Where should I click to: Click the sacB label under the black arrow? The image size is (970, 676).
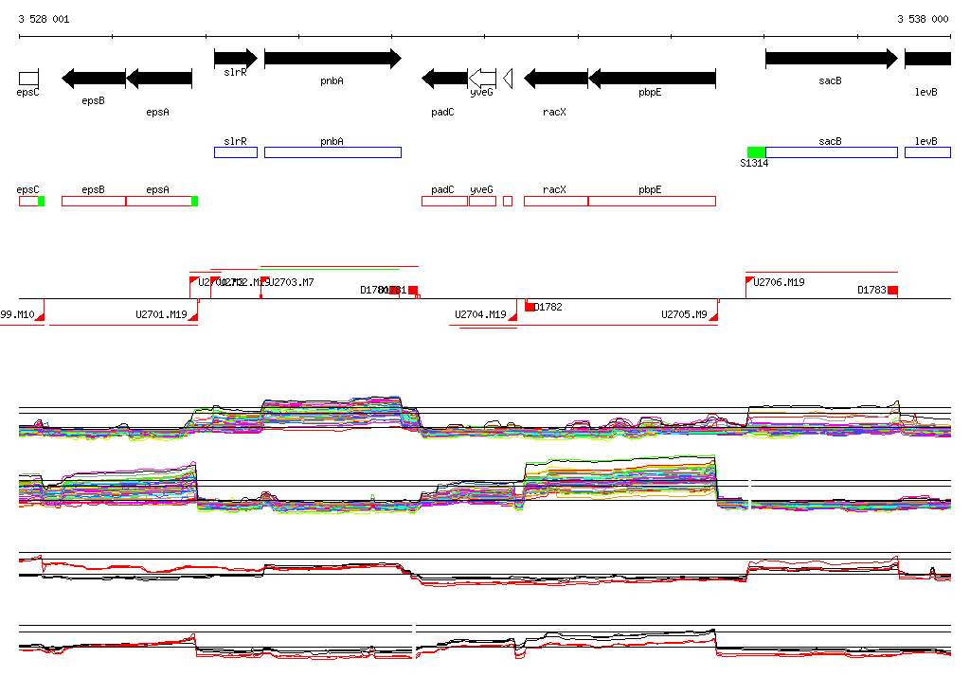pyautogui.click(x=830, y=81)
